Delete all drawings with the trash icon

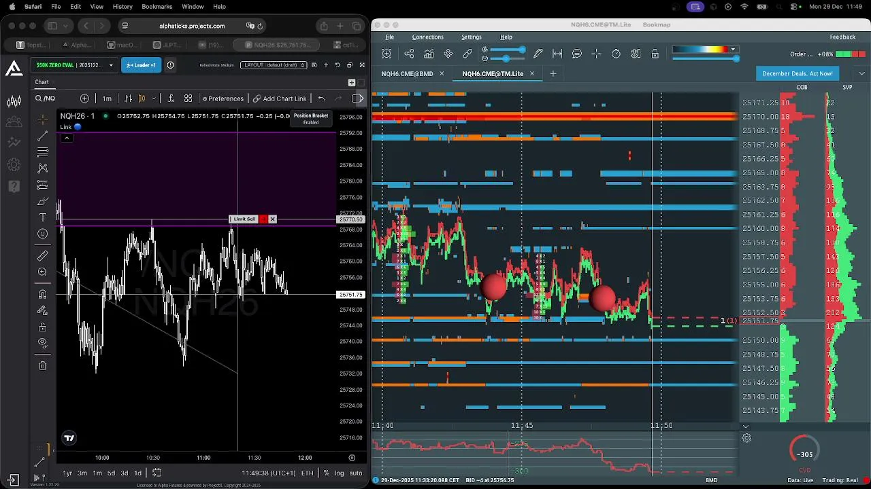click(42, 365)
